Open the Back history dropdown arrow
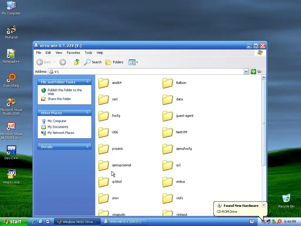 54,62
